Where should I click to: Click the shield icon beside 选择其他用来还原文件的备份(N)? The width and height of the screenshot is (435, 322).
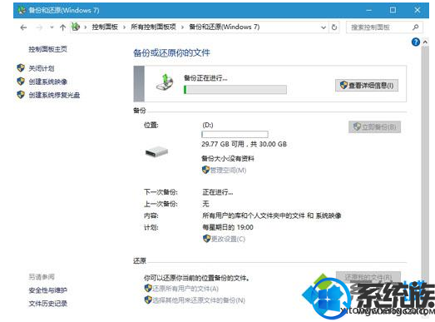148,300
